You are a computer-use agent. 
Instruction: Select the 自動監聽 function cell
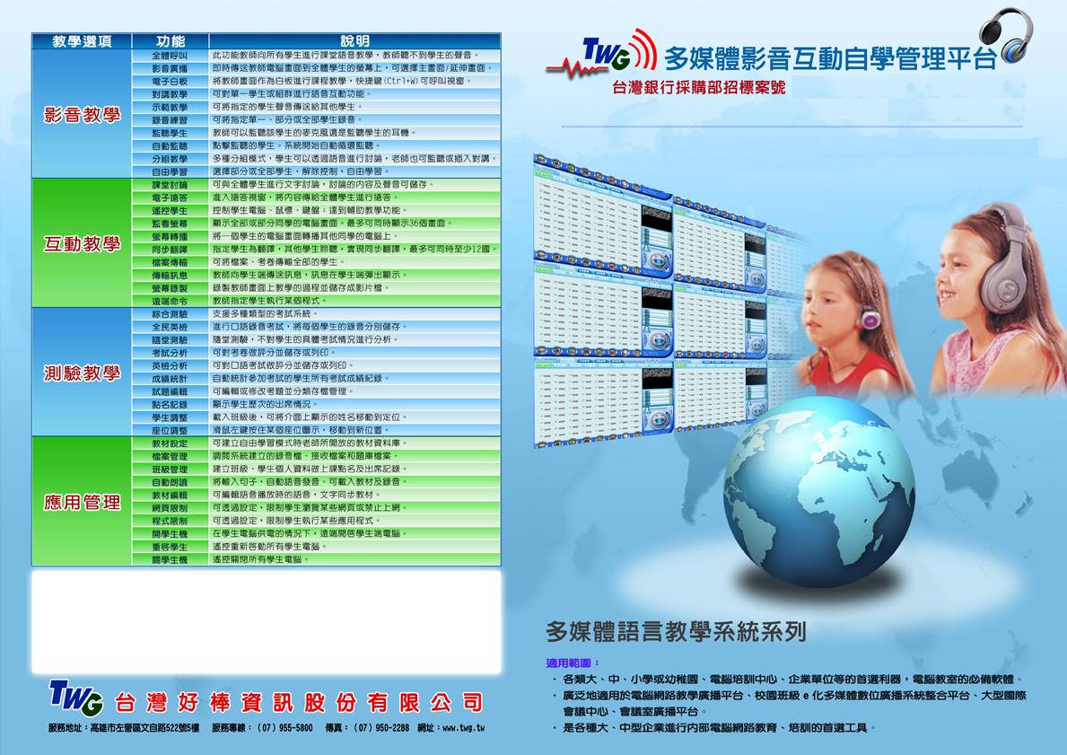coord(170,145)
